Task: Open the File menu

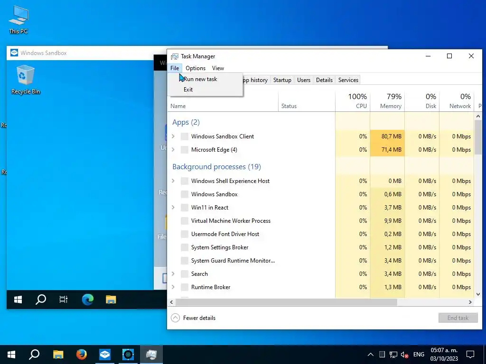Action: tap(175, 68)
